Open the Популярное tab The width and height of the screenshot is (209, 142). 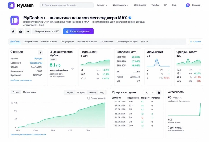click(x=67, y=41)
